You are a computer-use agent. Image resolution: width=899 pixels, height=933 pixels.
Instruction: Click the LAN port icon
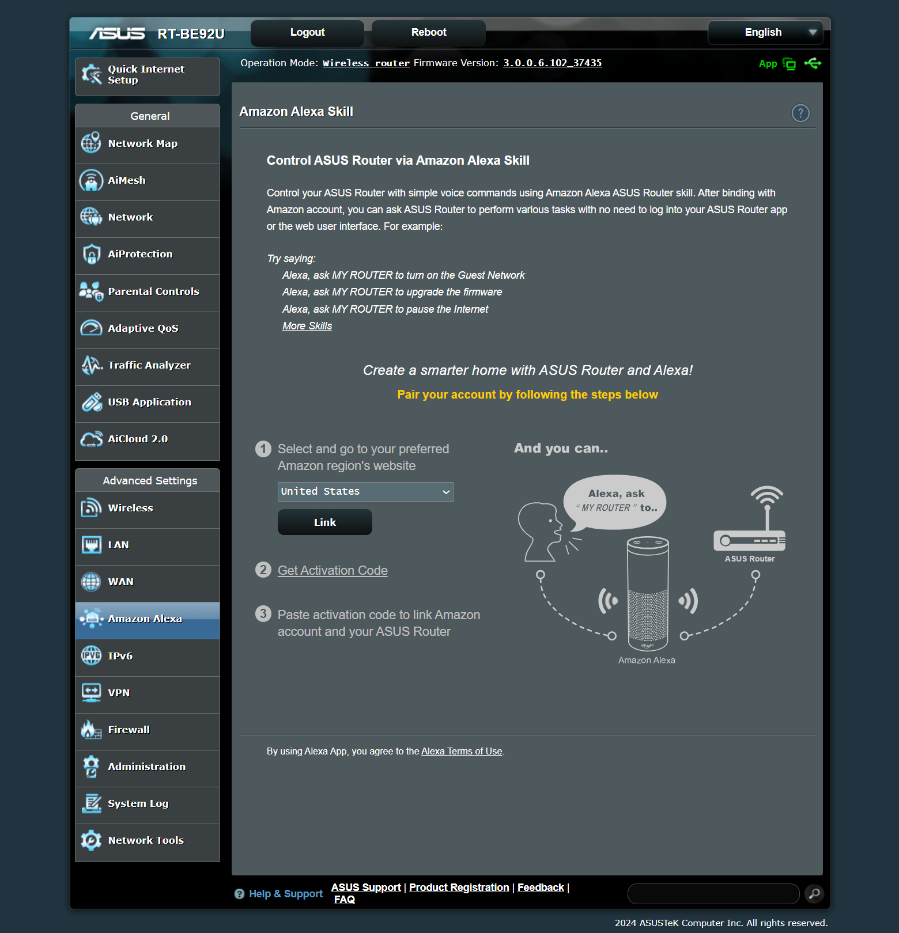click(91, 545)
